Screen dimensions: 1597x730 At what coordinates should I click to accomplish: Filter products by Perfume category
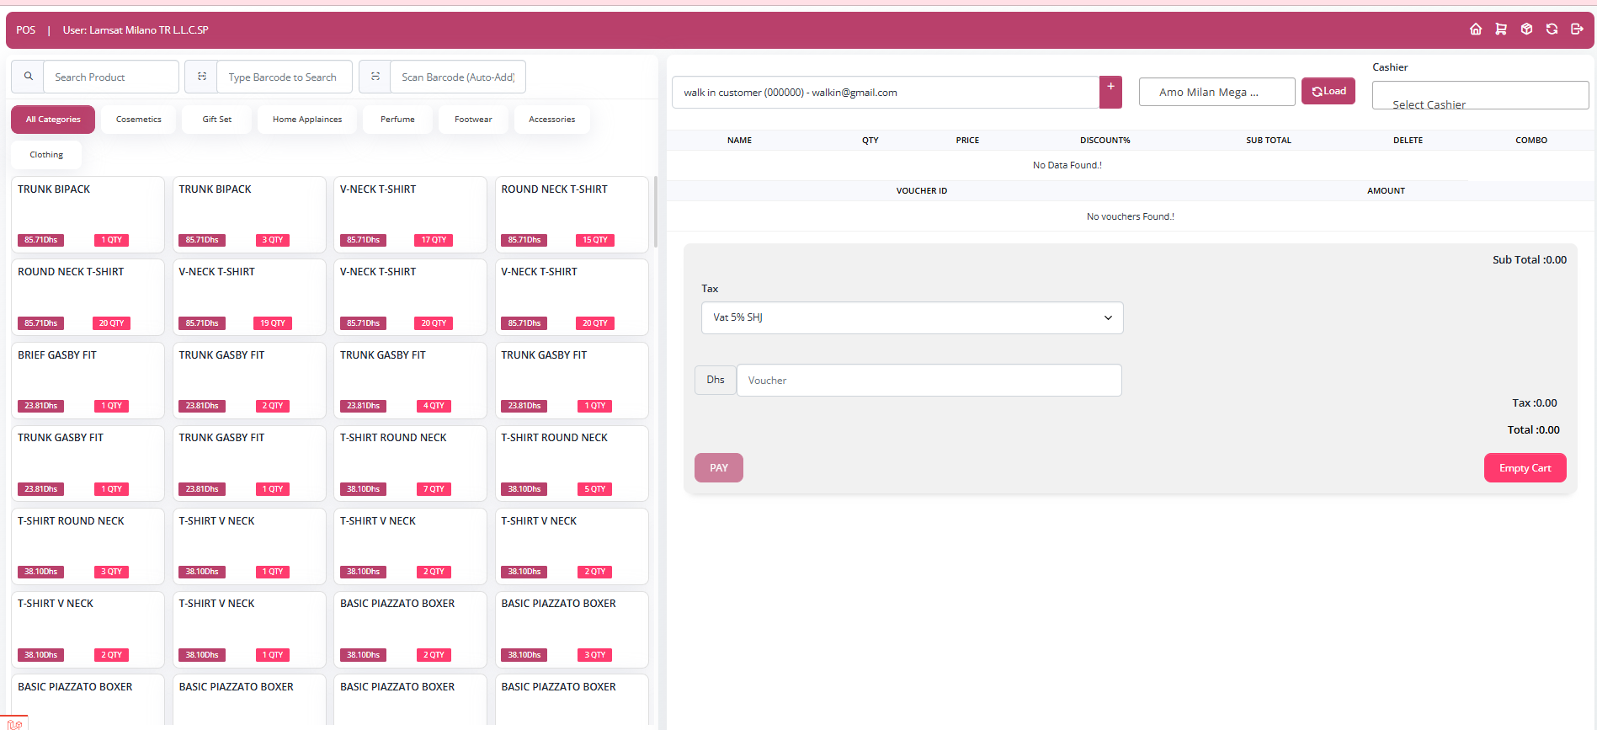coord(397,120)
